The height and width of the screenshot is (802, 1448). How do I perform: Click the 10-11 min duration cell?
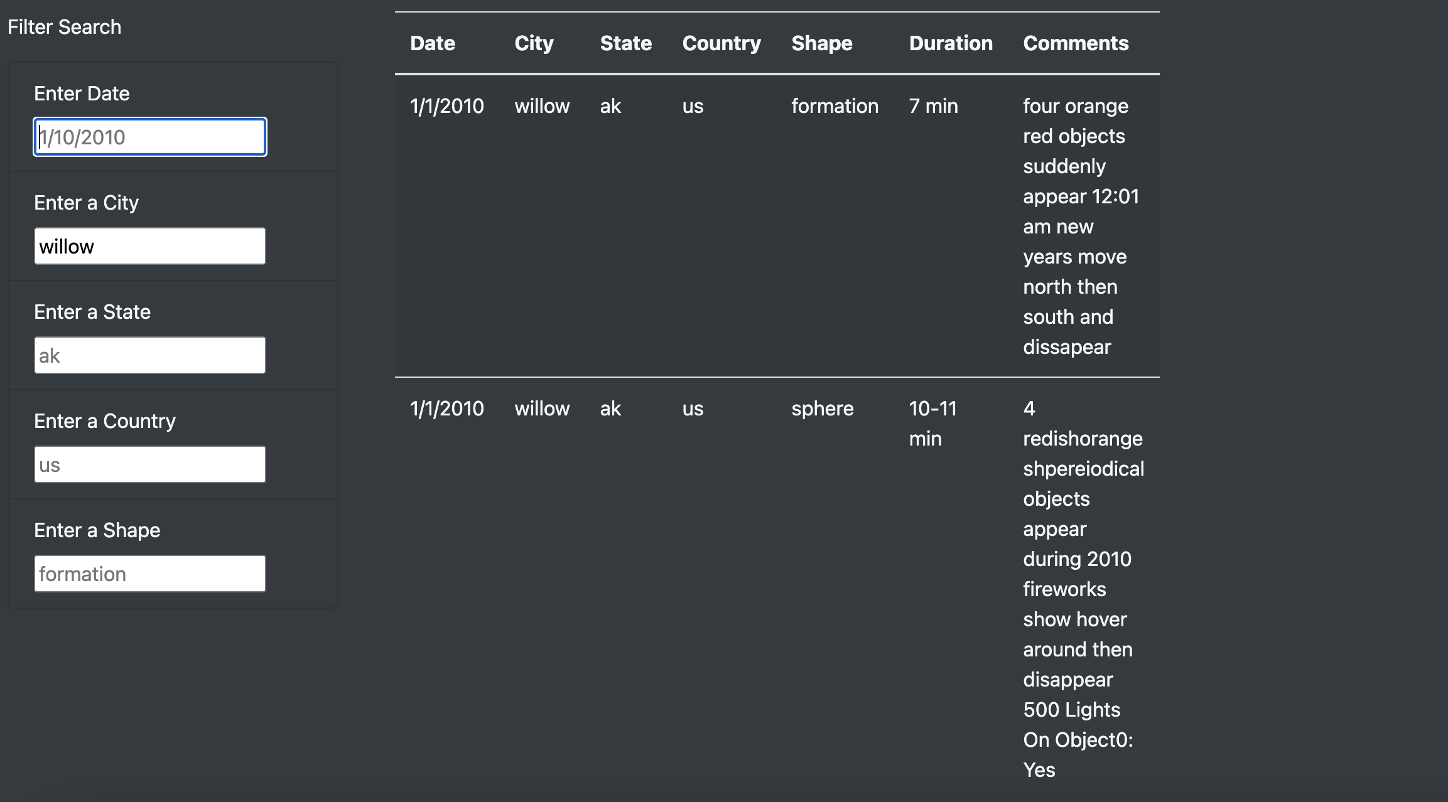point(932,423)
